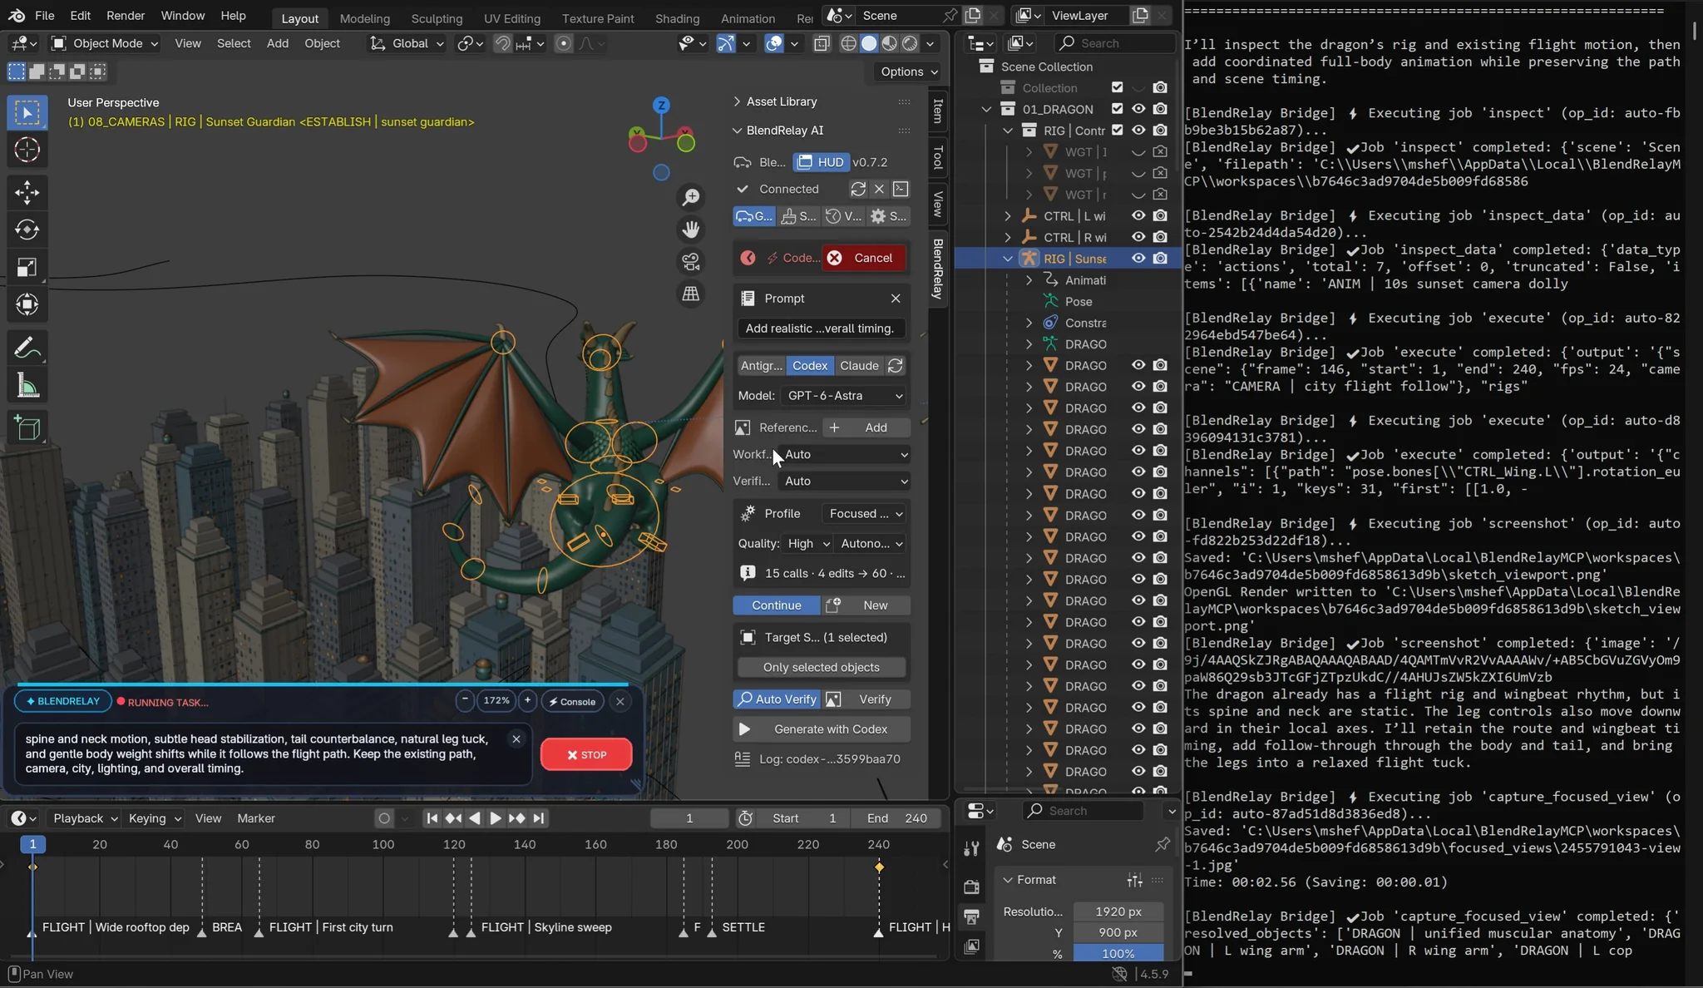Screen dimensions: 1703x988
Task: Open the Global orientation dropdown
Action: 407,43
